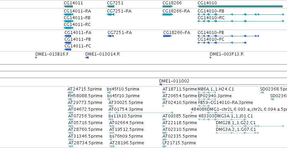Click the CG18266-RA transcript
The height and width of the screenshot is (148, 287).
tap(168, 14)
